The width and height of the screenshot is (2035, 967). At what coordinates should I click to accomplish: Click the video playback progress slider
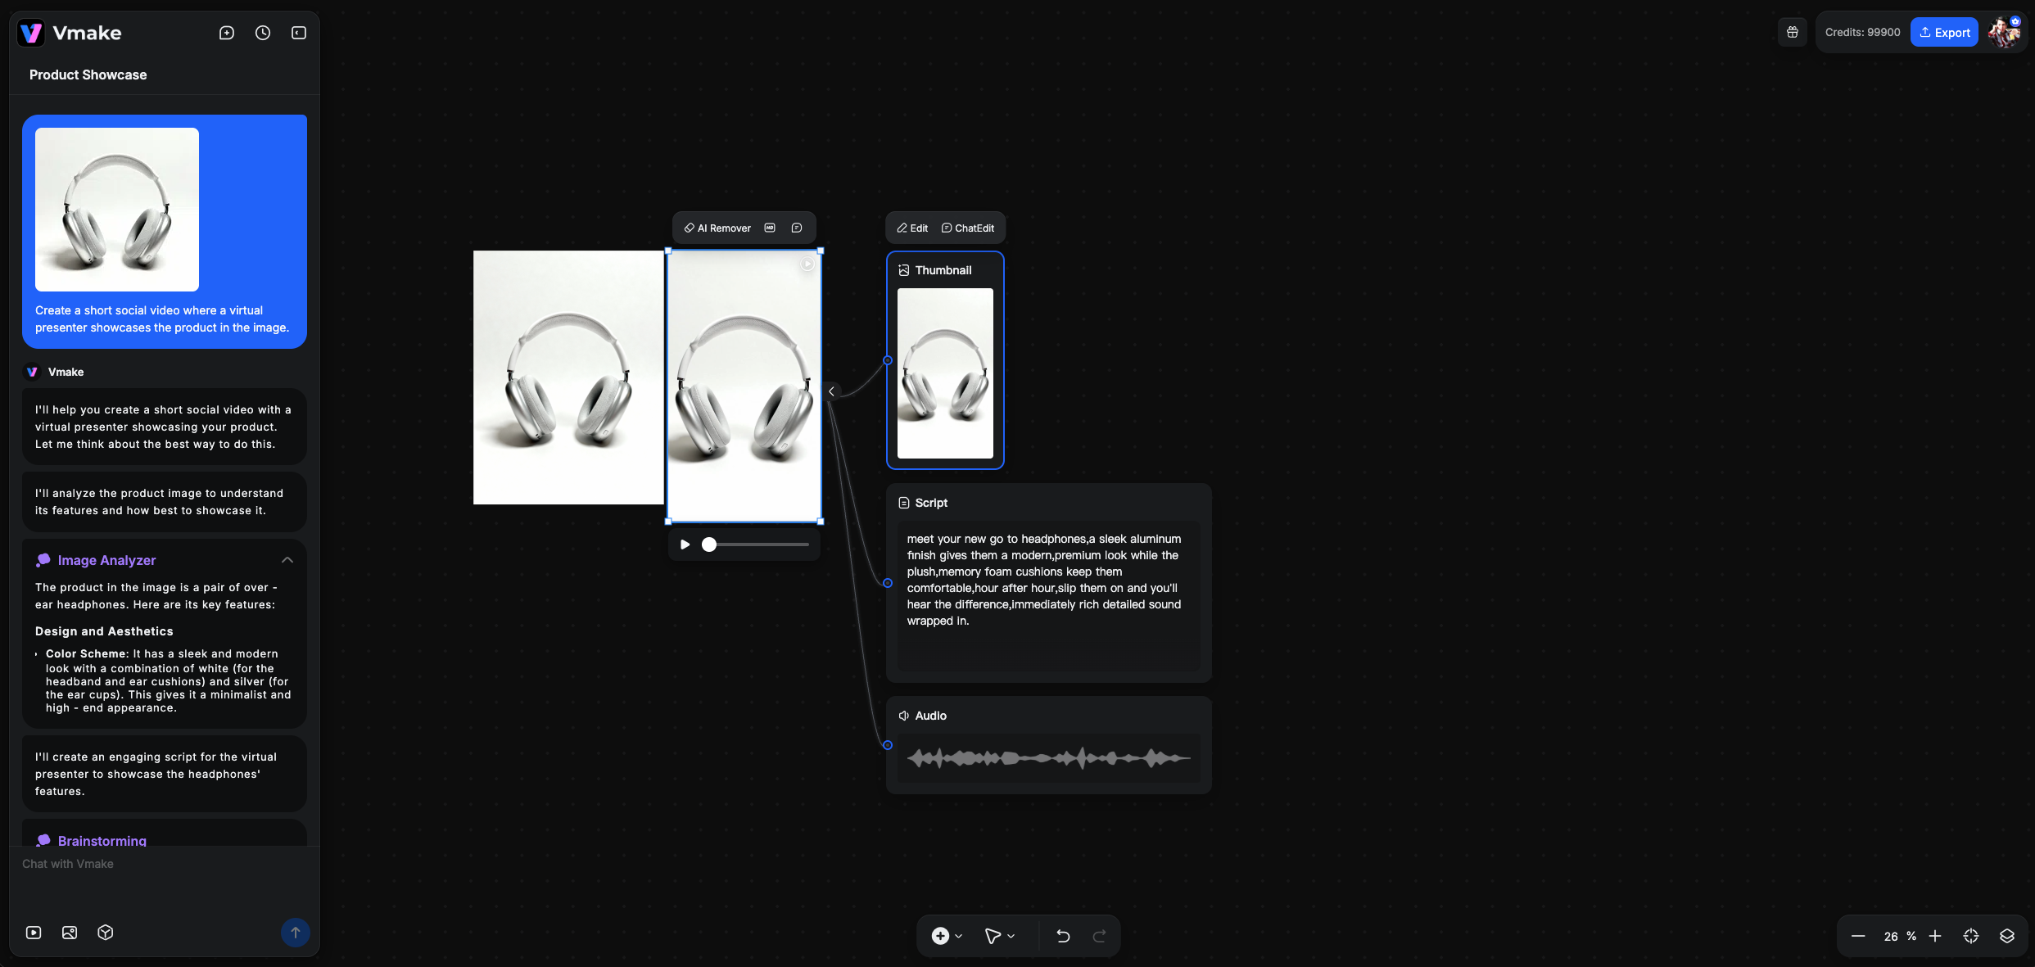(x=757, y=545)
